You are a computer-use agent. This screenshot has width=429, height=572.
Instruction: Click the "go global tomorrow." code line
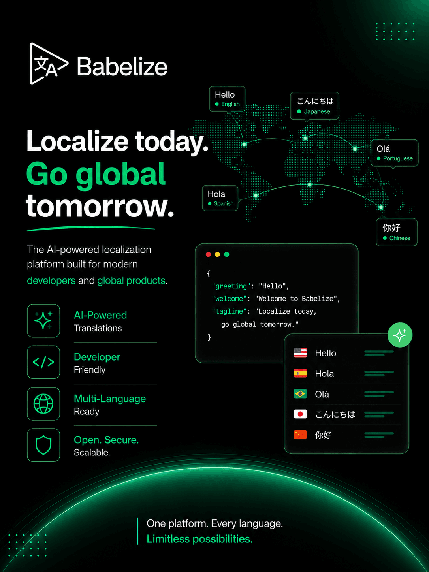tap(260, 324)
